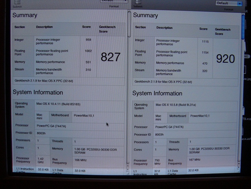Click Mac OS X 10.5.8 (Build 9L31a) text

pos(176,105)
